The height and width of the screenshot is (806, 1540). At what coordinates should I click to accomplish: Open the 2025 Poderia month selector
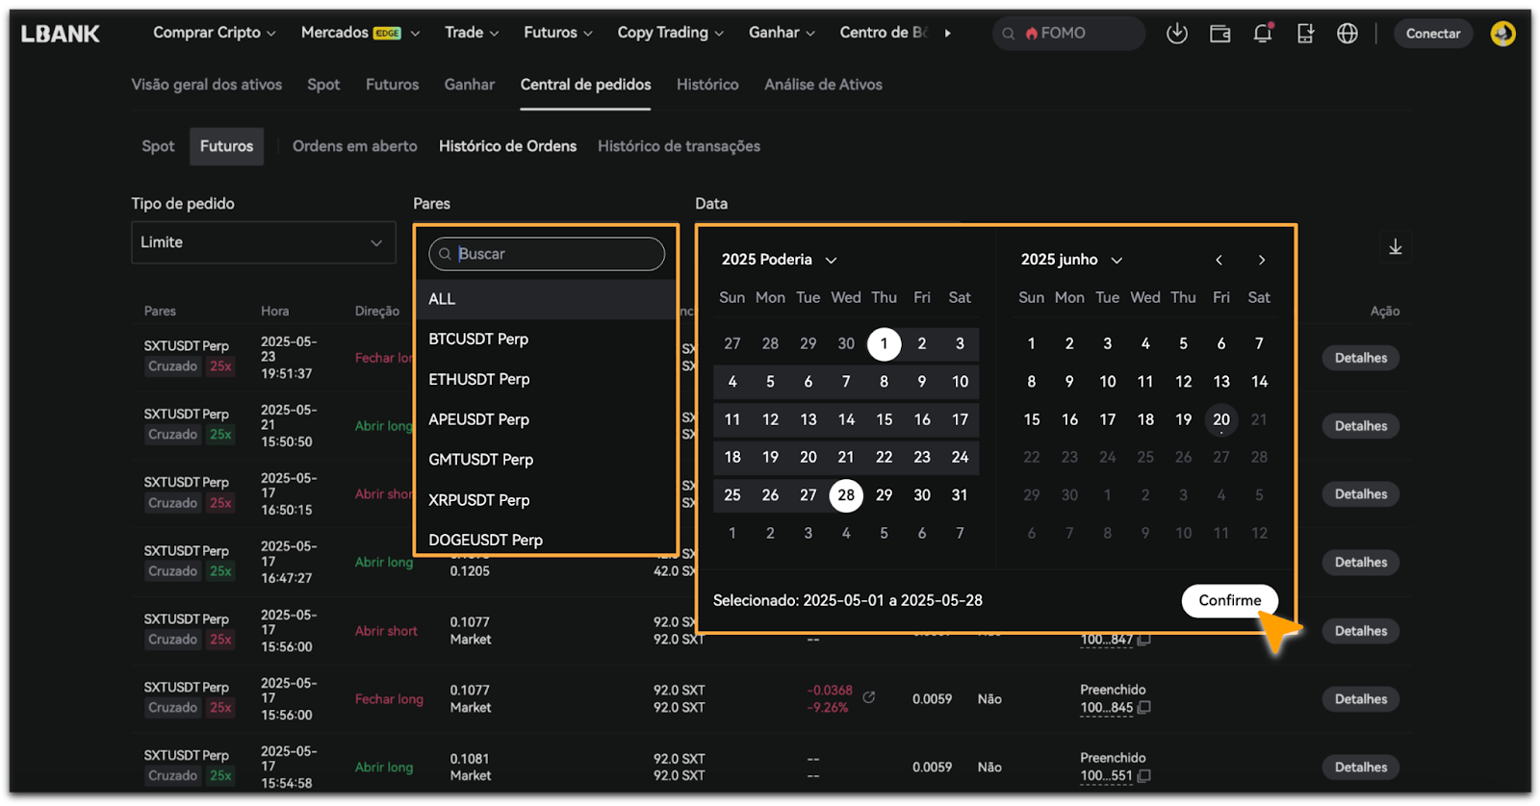(x=779, y=260)
